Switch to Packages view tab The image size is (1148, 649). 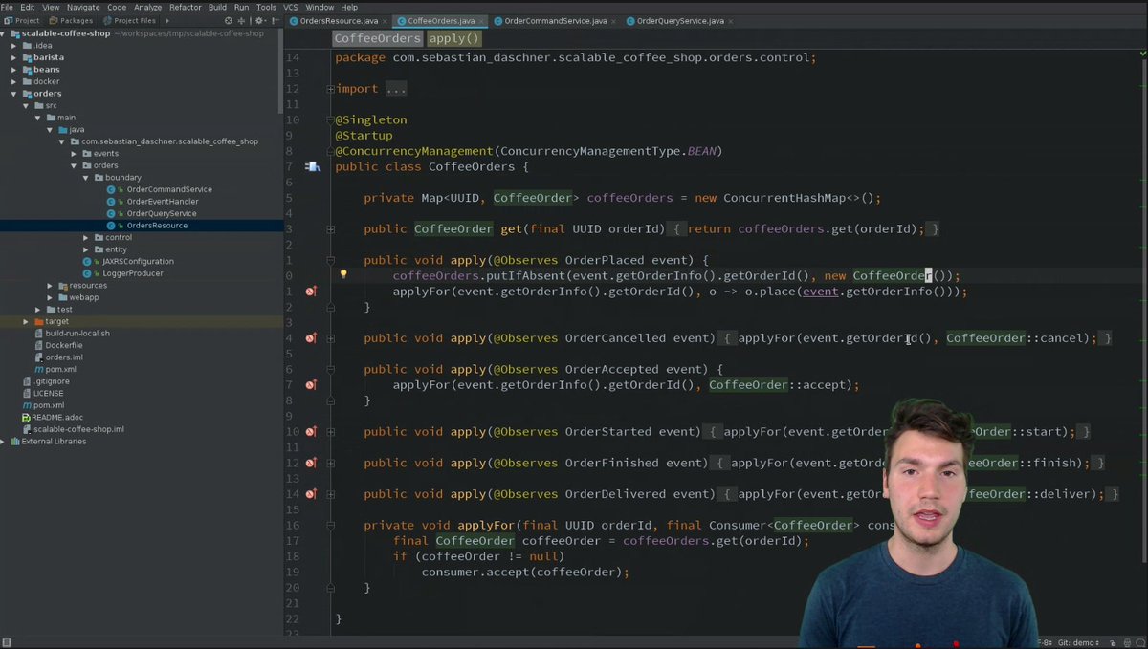70,20
